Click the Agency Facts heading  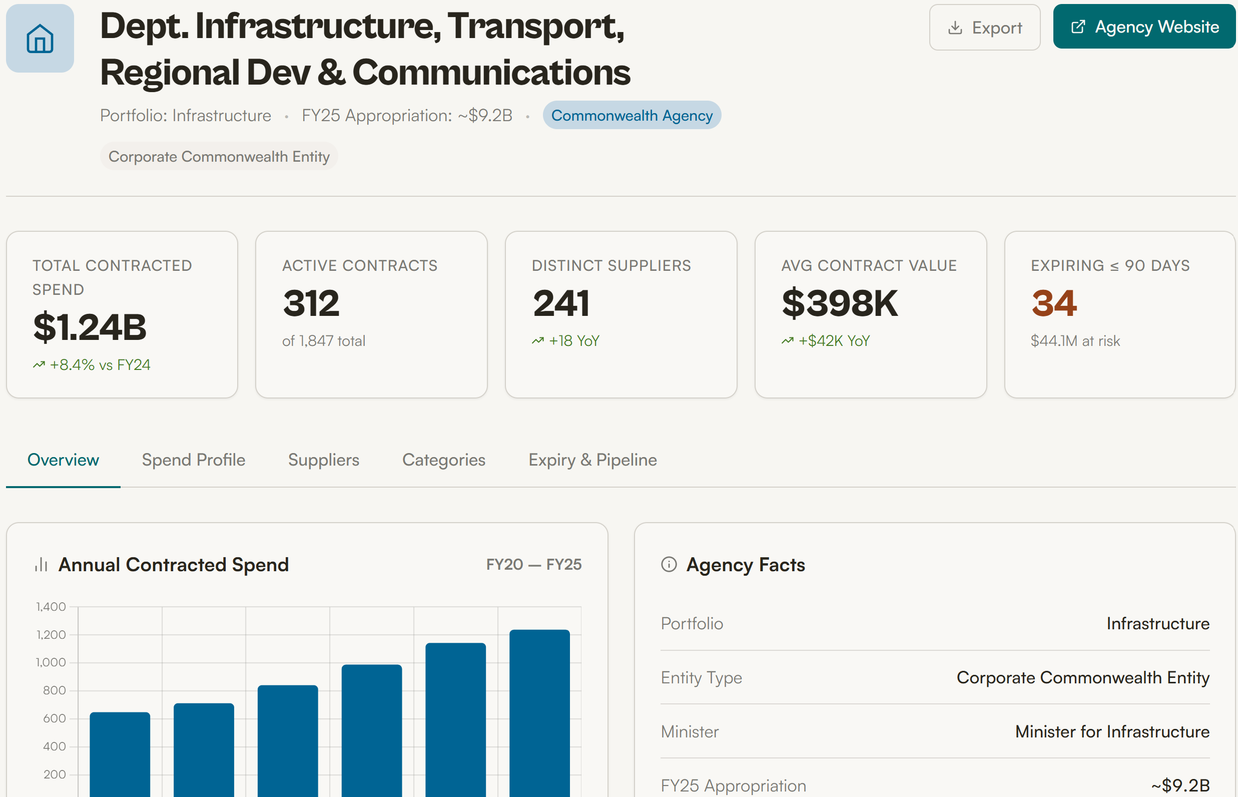(746, 565)
